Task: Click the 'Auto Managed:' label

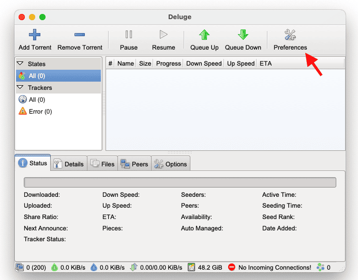Action: click(x=202, y=228)
